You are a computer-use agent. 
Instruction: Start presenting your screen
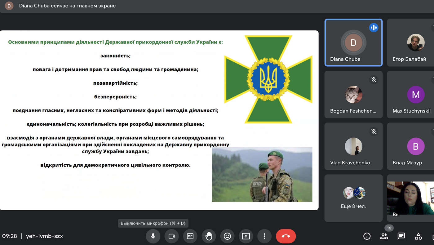click(246, 236)
